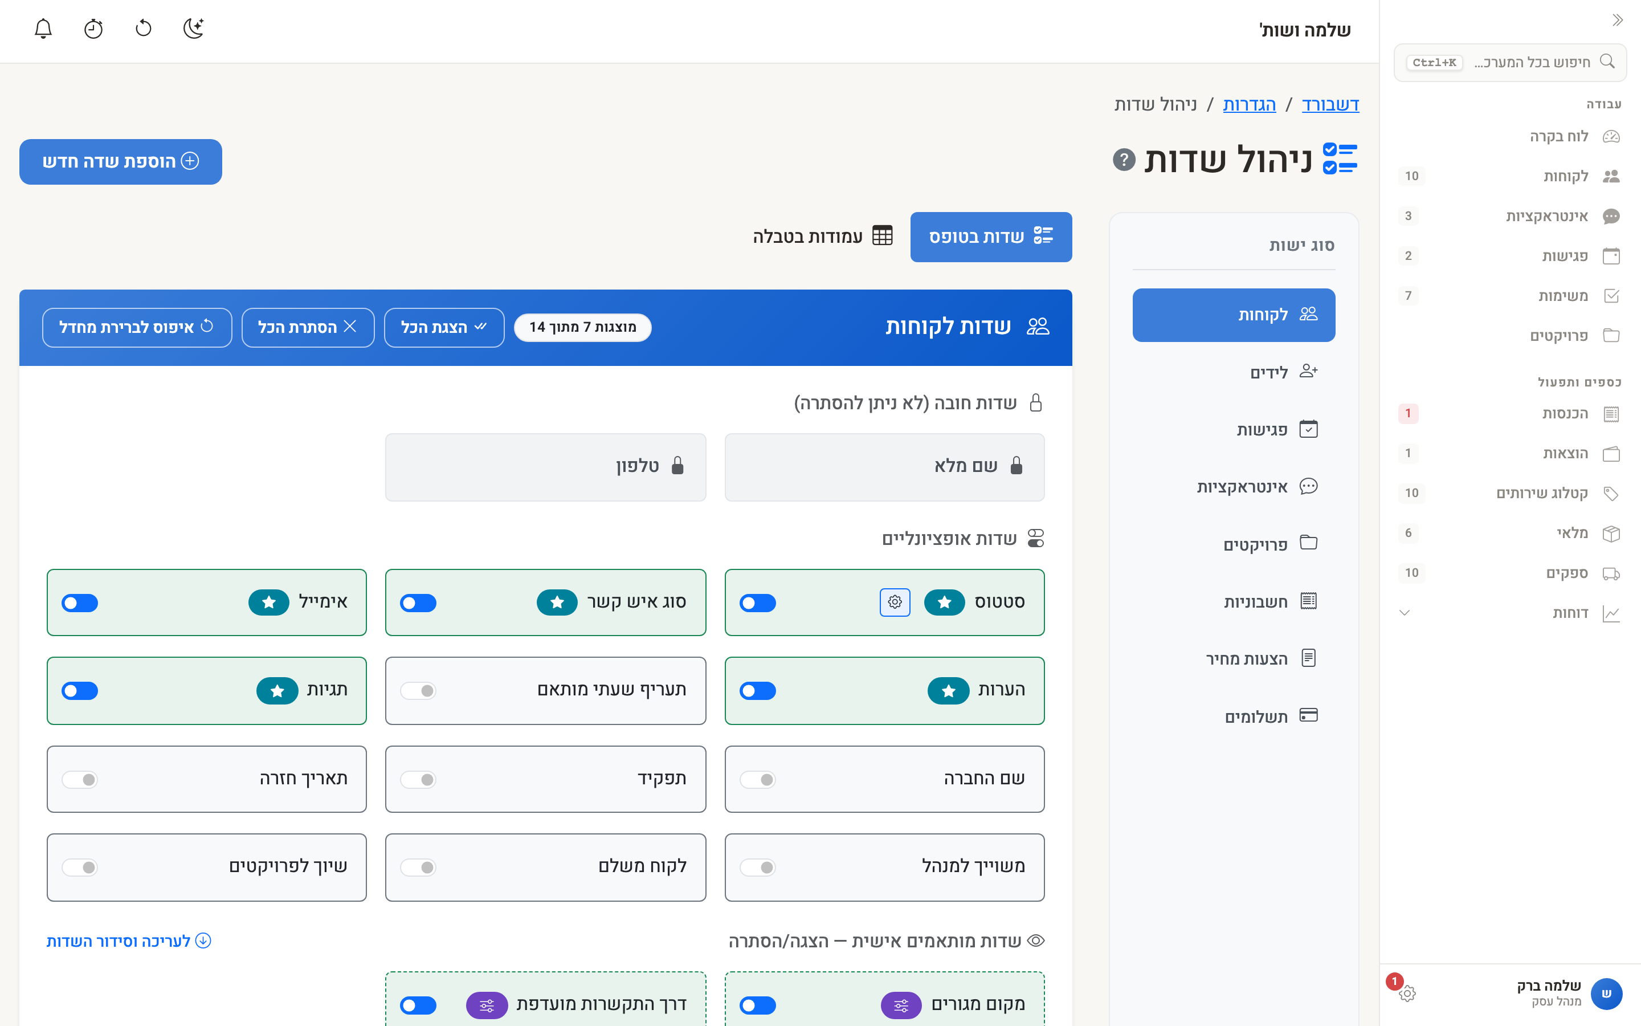Click הצגת הכל button
The image size is (1641, 1026).
[444, 327]
